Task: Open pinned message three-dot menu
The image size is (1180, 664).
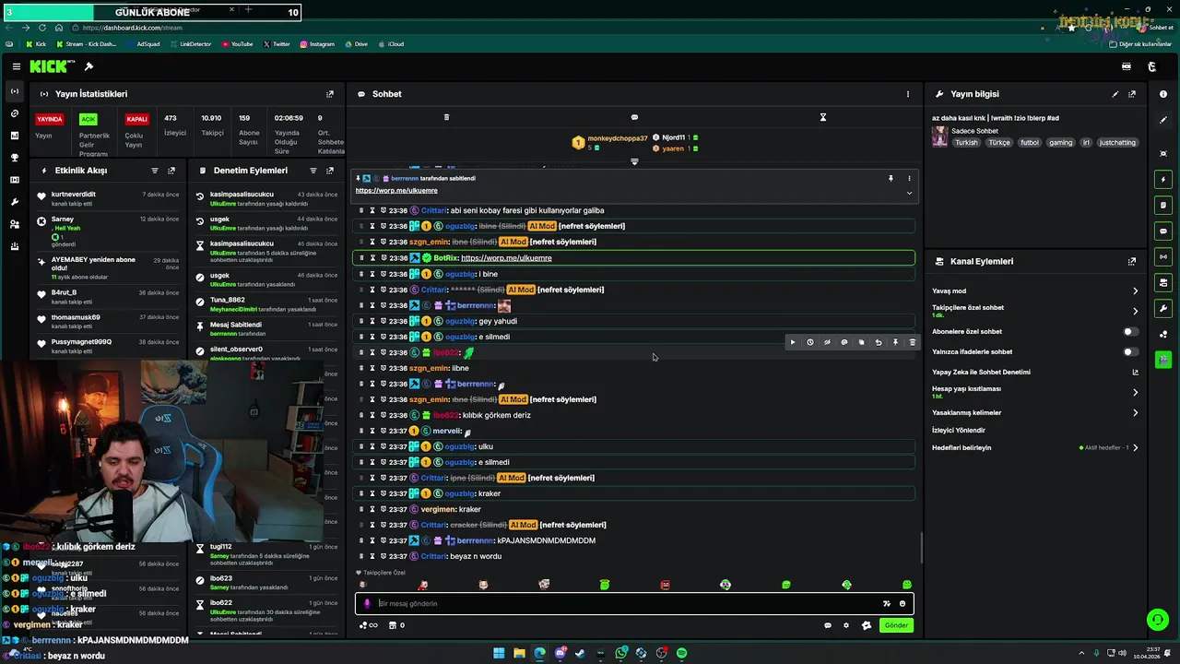Action: click(909, 178)
